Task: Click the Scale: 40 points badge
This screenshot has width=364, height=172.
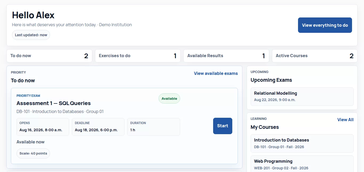Action: point(33,153)
